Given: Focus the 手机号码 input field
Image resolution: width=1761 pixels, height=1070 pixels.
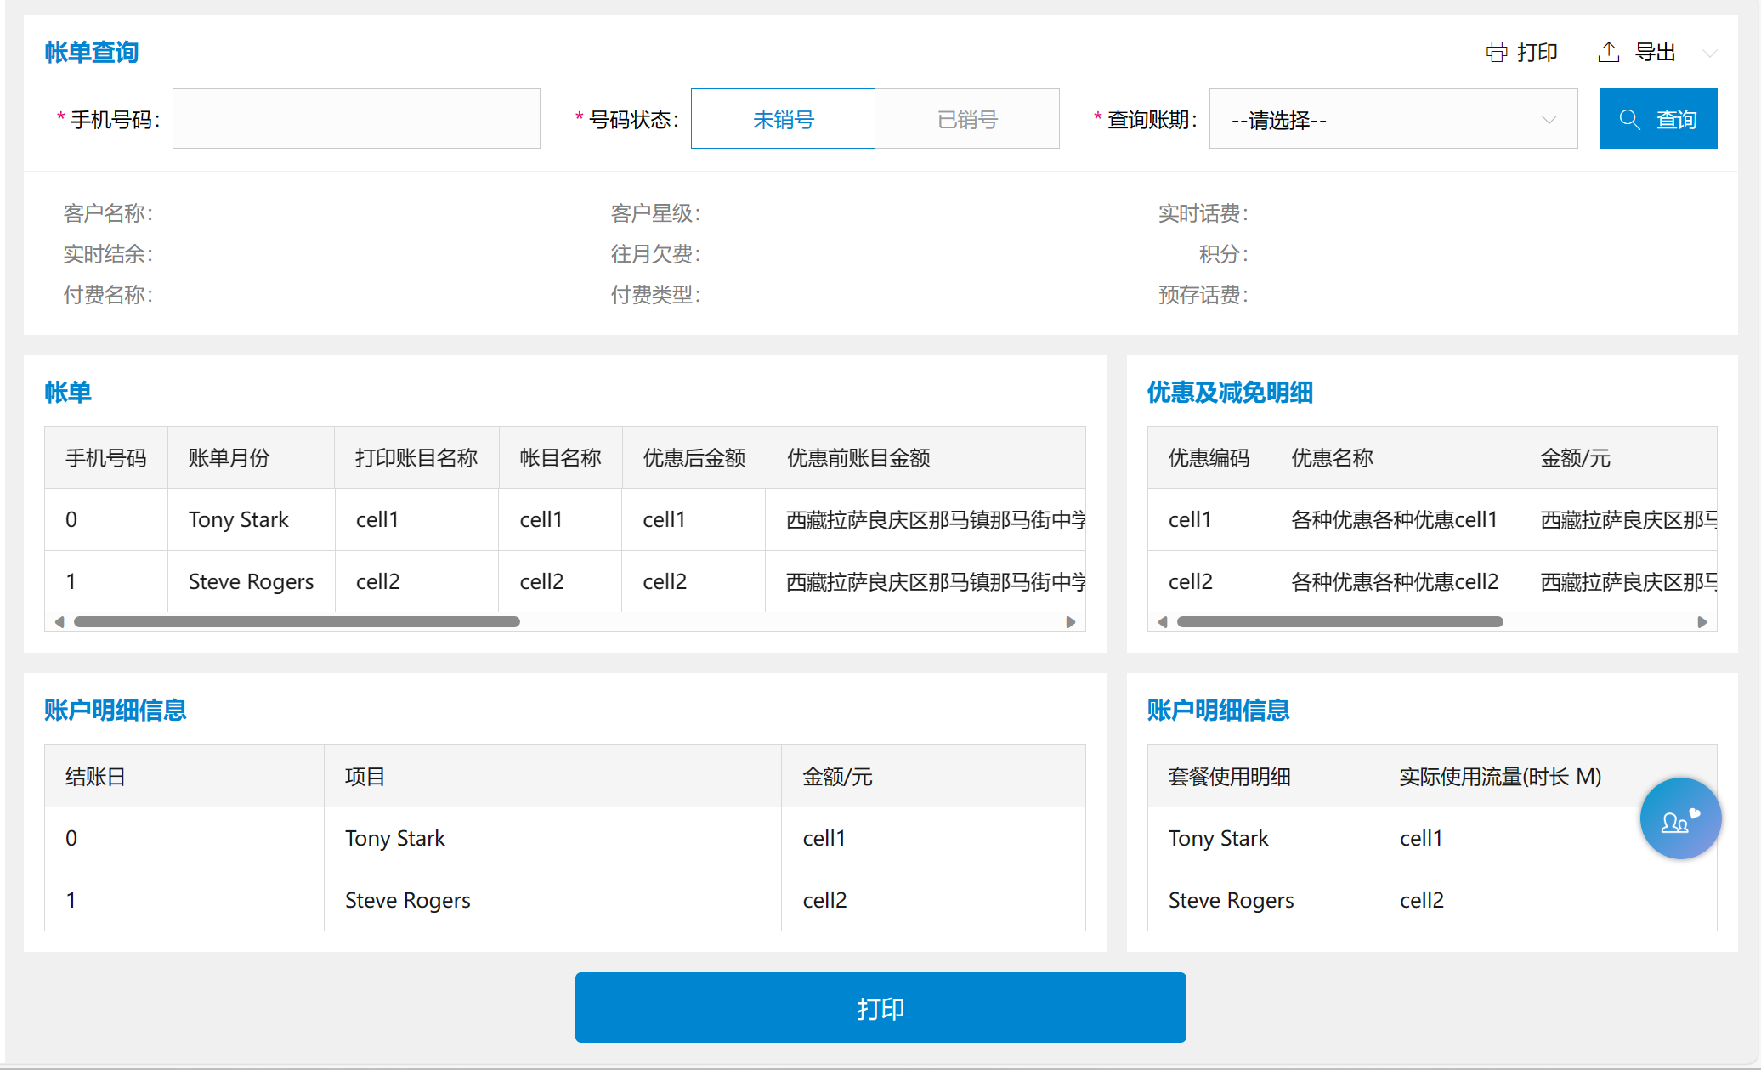Looking at the screenshot, I should coord(356,119).
